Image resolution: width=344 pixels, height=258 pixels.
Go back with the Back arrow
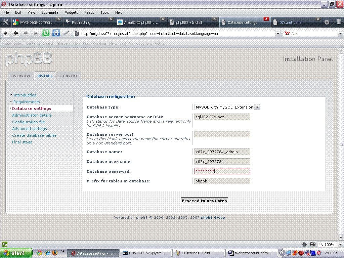point(15,33)
